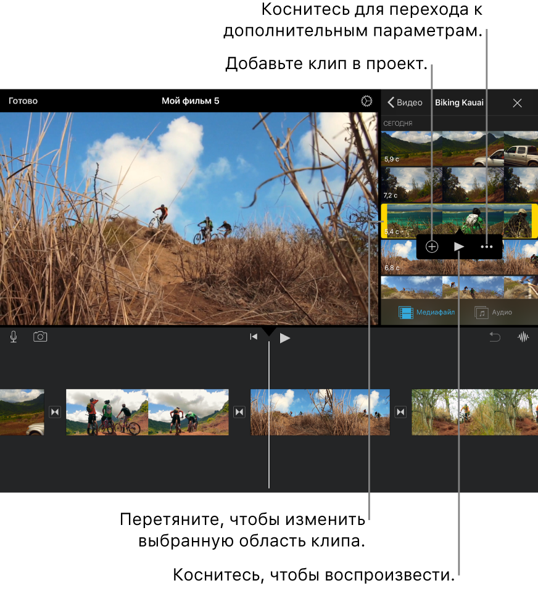Image resolution: width=538 pixels, height=591 pixels.
Task: Tap the Мой фильм 5 title
Action: click(191, 101)
